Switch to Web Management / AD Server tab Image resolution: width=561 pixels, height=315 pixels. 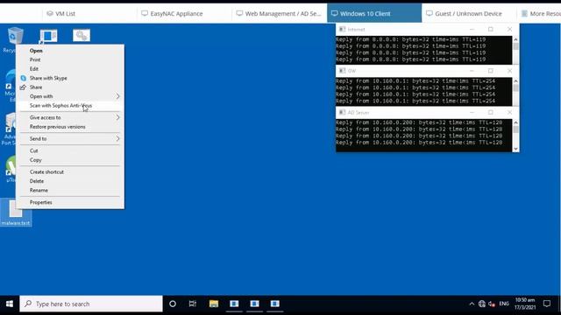point(279,14)
